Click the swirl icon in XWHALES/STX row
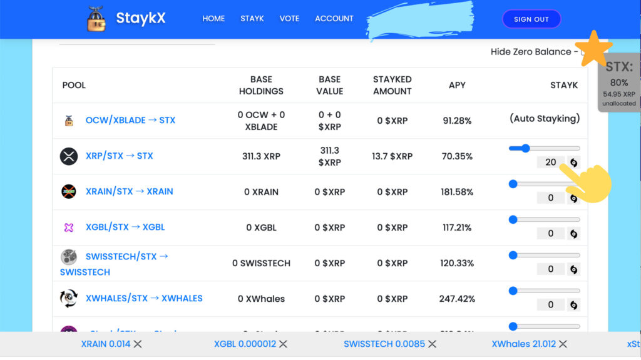Viewport: 641px width, 360px height. pyautogui.click(x=573, y=305)
